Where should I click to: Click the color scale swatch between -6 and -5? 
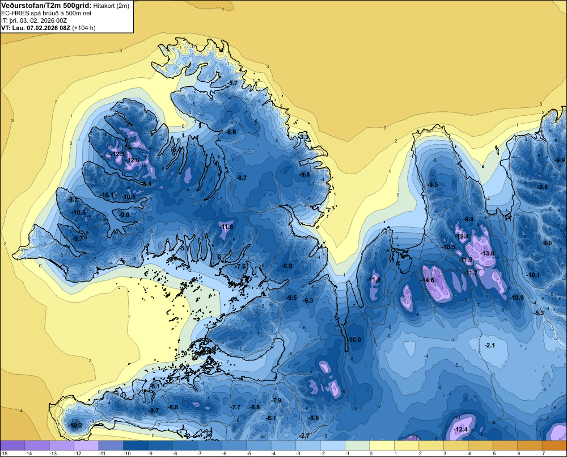234,446
